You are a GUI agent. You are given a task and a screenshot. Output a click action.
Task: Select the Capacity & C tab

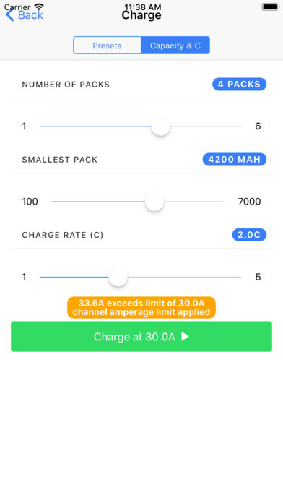click(x=175, y=46)
